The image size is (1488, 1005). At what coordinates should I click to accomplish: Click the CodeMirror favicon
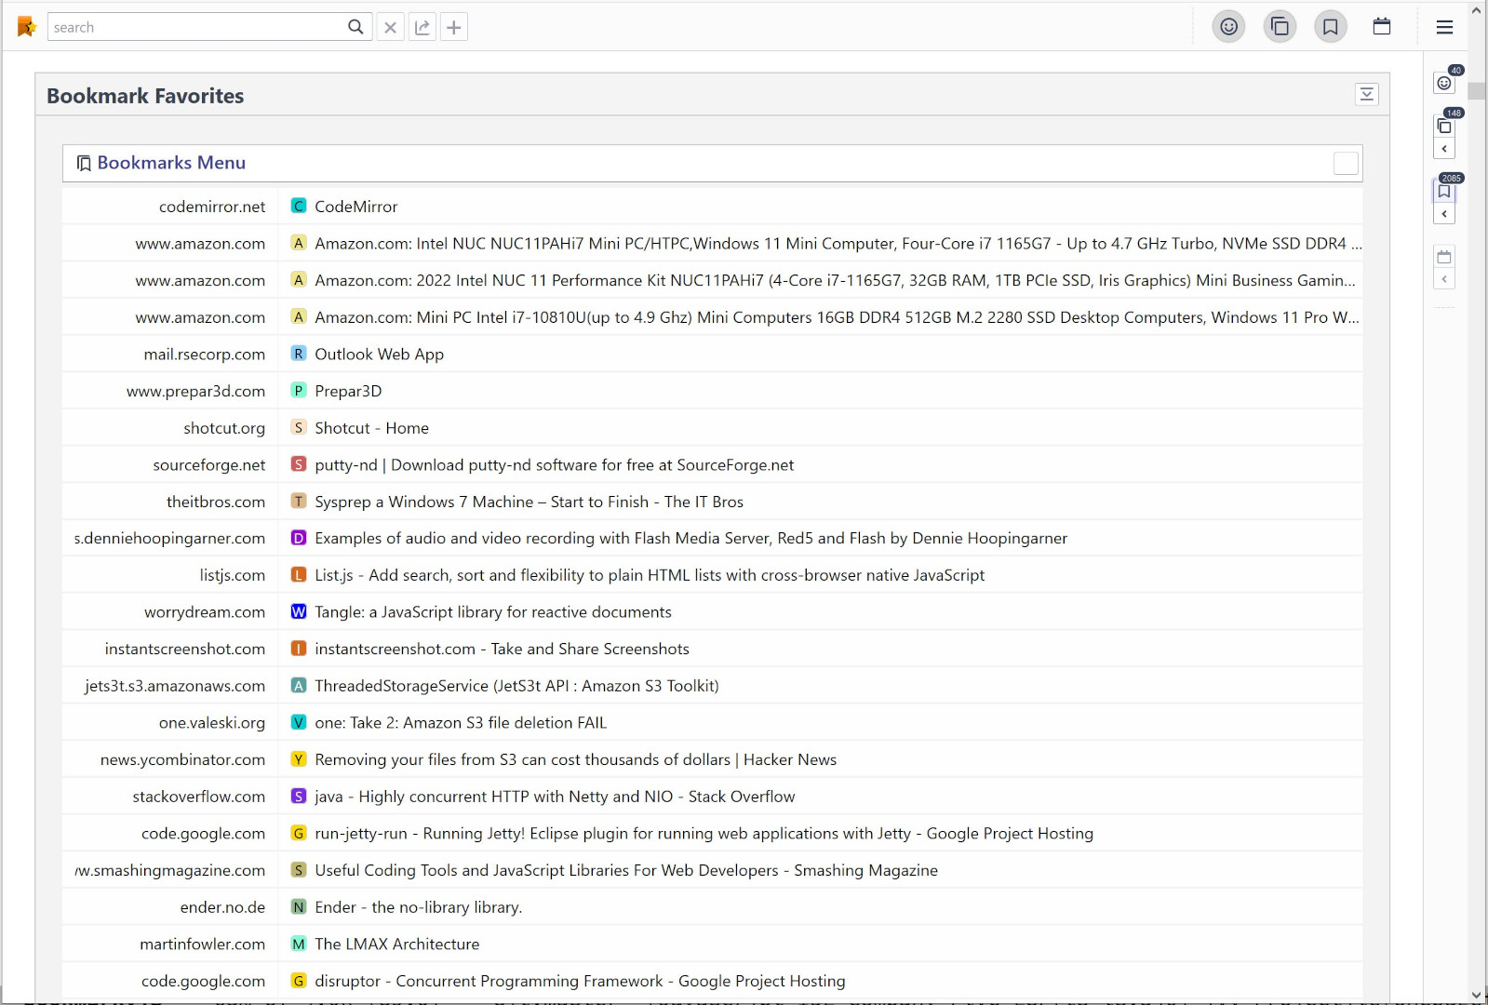299,206
